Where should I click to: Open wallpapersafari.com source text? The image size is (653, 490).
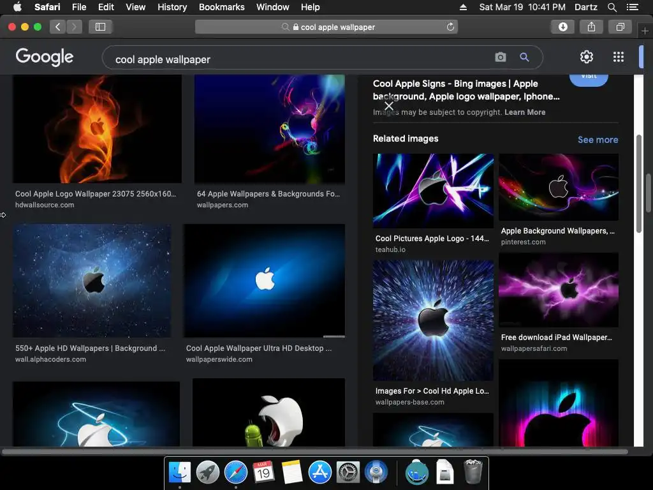pyautogui.click(x=534, y=348)
